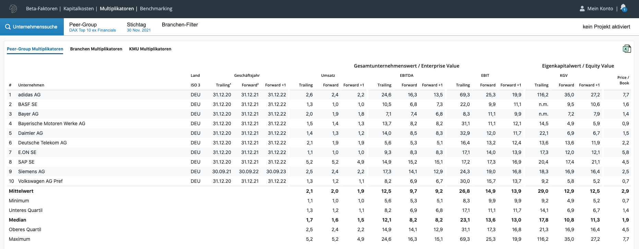Open the Beta-Faktoren menu
The width and height of the screenshot is (639, 249).
coord(42,9)
